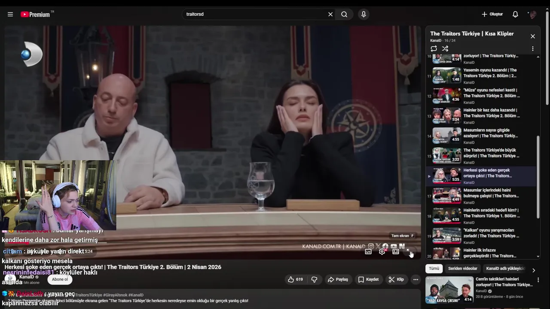Image resolution: width=550 pixels, height=309 pixels.
Task: Play playlist item Hainler ilk infazını gerçekleştirdi
Action: [x=481, y=253]
